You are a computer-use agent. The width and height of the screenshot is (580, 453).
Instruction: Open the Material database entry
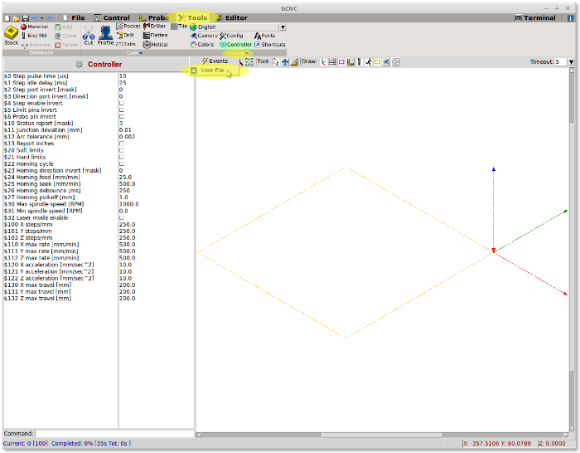[x=35, y=27]
